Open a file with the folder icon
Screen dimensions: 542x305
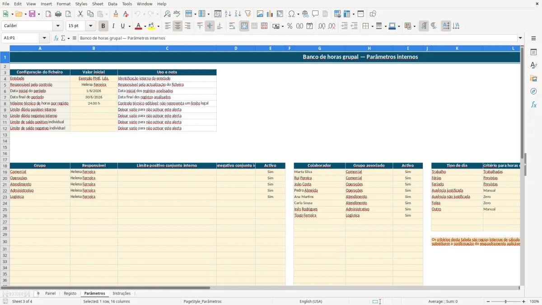tap(18, 14)
